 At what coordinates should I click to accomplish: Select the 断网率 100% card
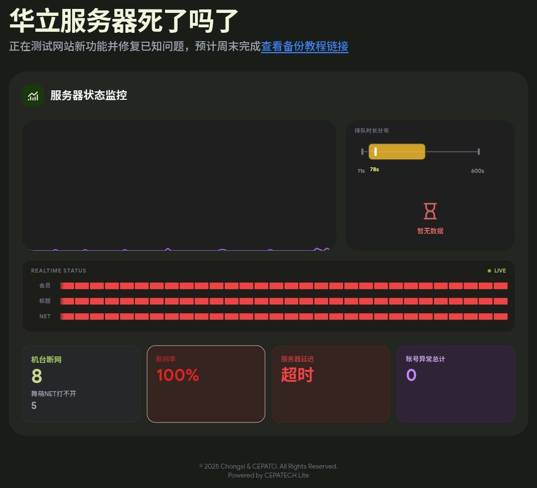206,384
